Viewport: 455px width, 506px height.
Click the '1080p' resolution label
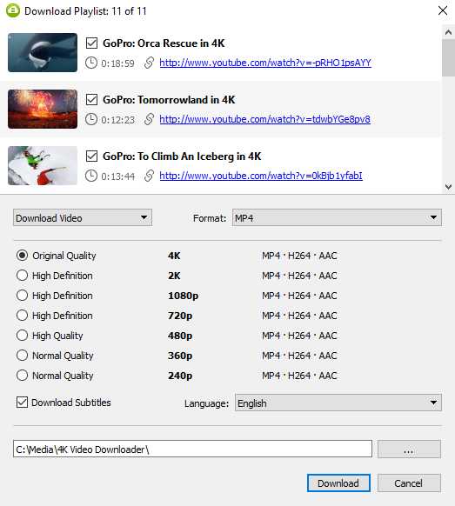click(x=183, y=296)
